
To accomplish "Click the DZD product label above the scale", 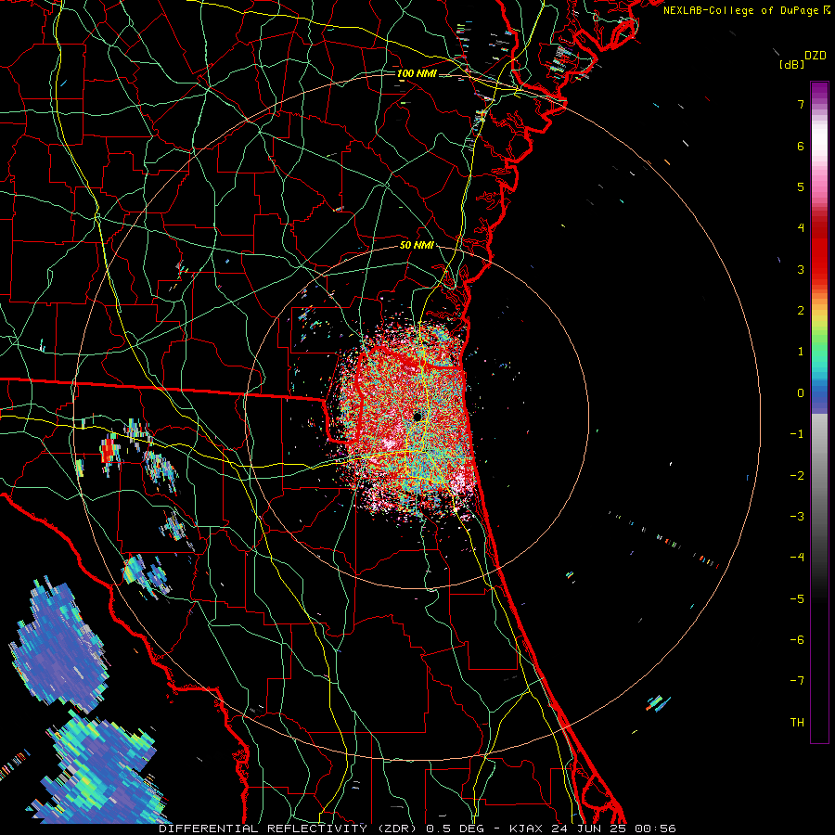I will point(815,56).
